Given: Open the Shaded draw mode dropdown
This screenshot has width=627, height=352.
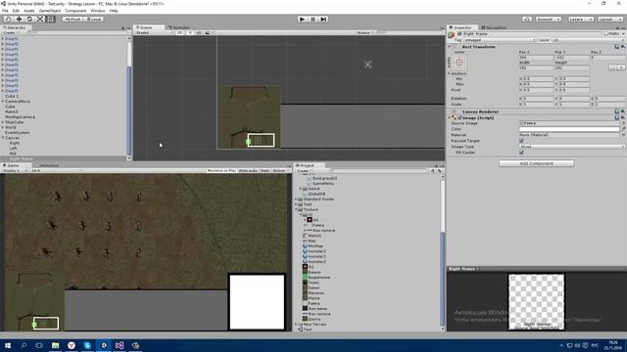Looking at the screenshot, I should (154, 32).
